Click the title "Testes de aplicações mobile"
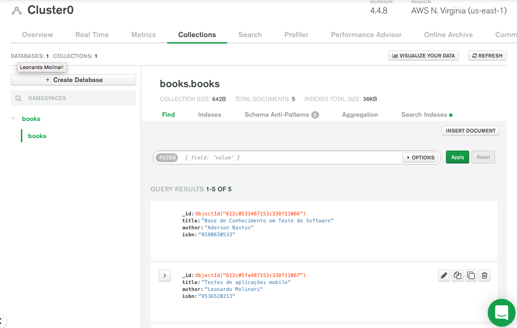Viewport: 517px width, 328px height. (246, 282)
